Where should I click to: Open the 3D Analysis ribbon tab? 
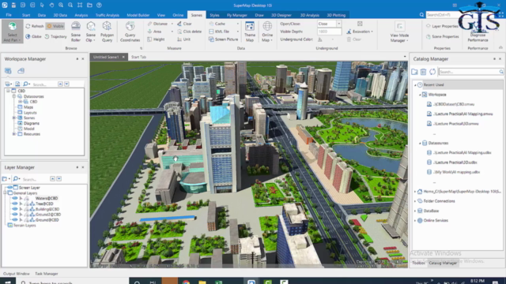309,15
